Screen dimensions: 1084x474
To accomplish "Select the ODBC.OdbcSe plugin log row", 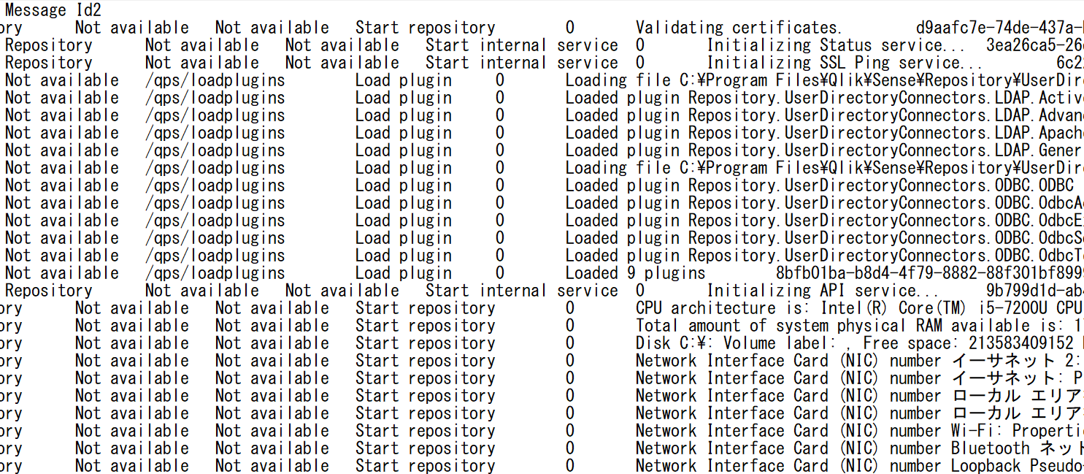I will (803, 237).
